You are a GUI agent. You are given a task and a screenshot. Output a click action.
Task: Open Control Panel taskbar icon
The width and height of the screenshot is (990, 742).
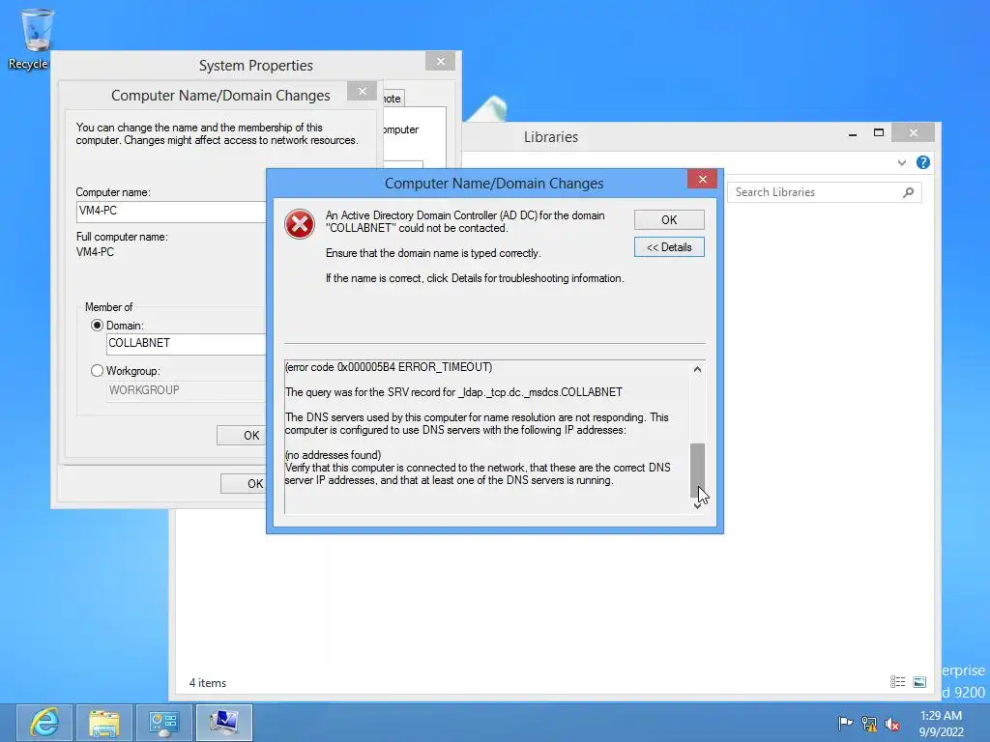click(x=164, y=723)
